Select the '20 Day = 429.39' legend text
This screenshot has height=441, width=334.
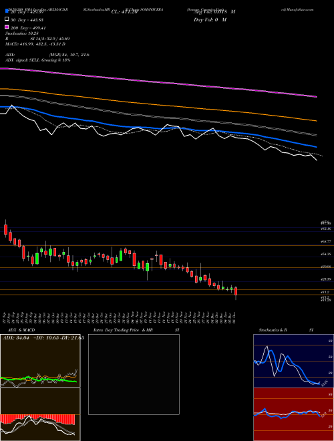pos(27,12)
